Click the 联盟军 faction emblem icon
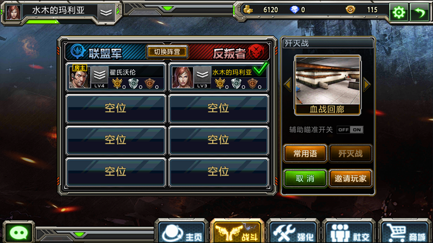The height and width of the screenshot is (243, 433). coord(78,51)
